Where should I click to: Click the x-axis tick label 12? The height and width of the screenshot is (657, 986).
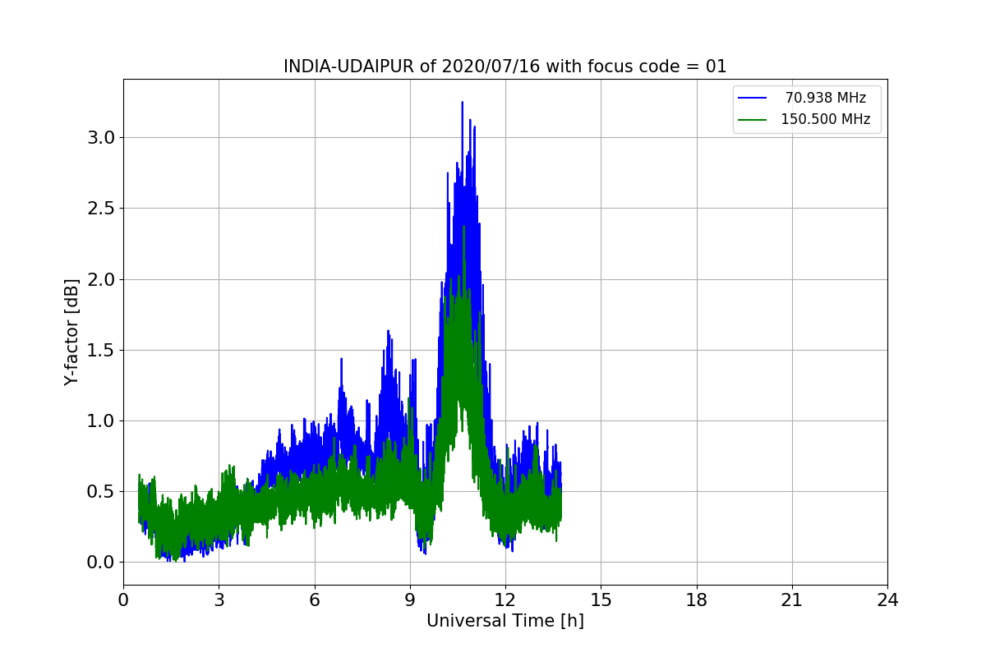pyautogui.click(x=505, y=600)
